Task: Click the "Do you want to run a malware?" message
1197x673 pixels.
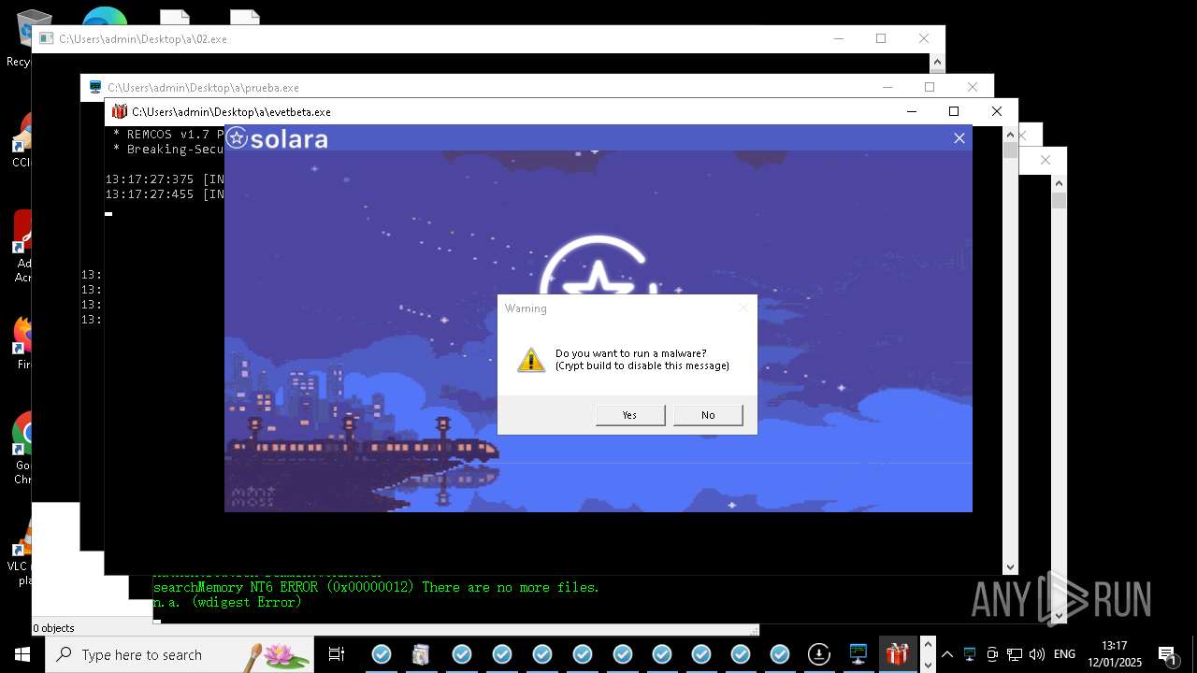Action: (631, 353)
